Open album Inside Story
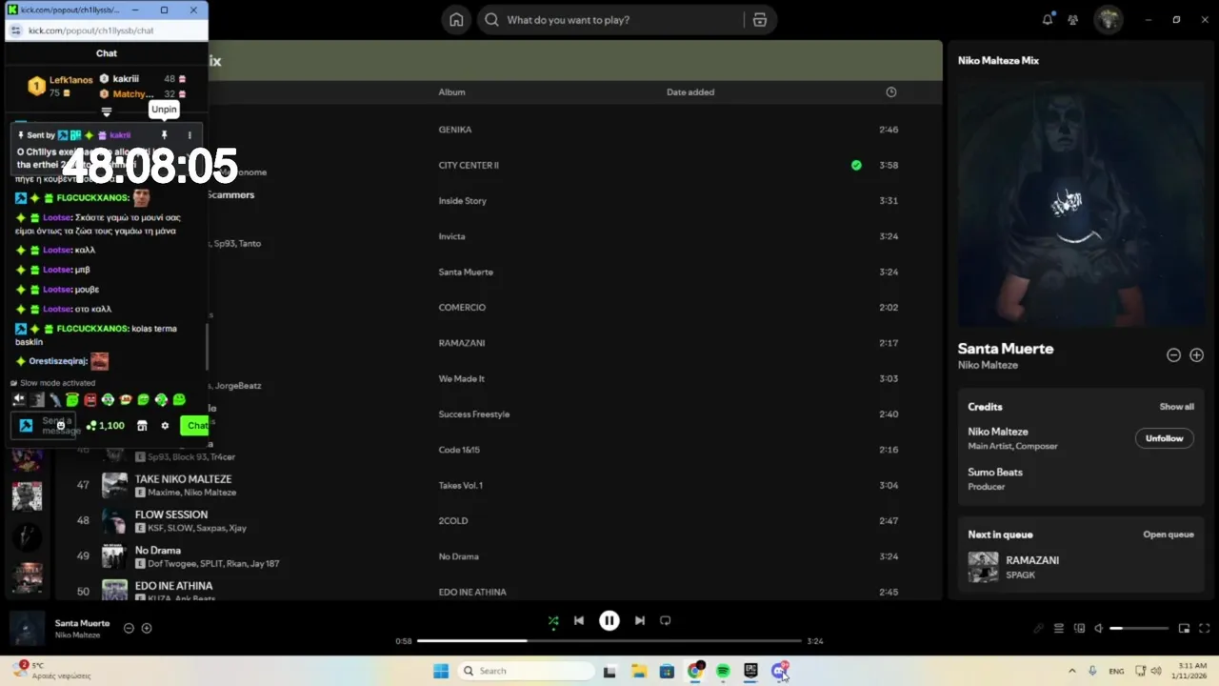The height and width of the screenshot is (686, 1219). click(463, 201)
